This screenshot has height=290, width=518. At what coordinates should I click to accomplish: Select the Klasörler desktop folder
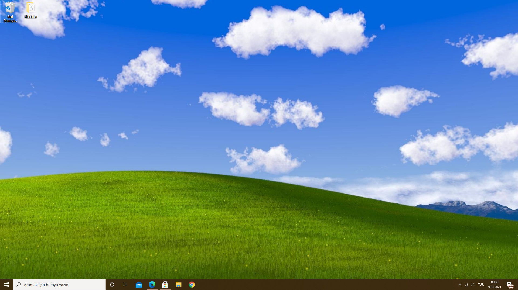tap(30, 11)
